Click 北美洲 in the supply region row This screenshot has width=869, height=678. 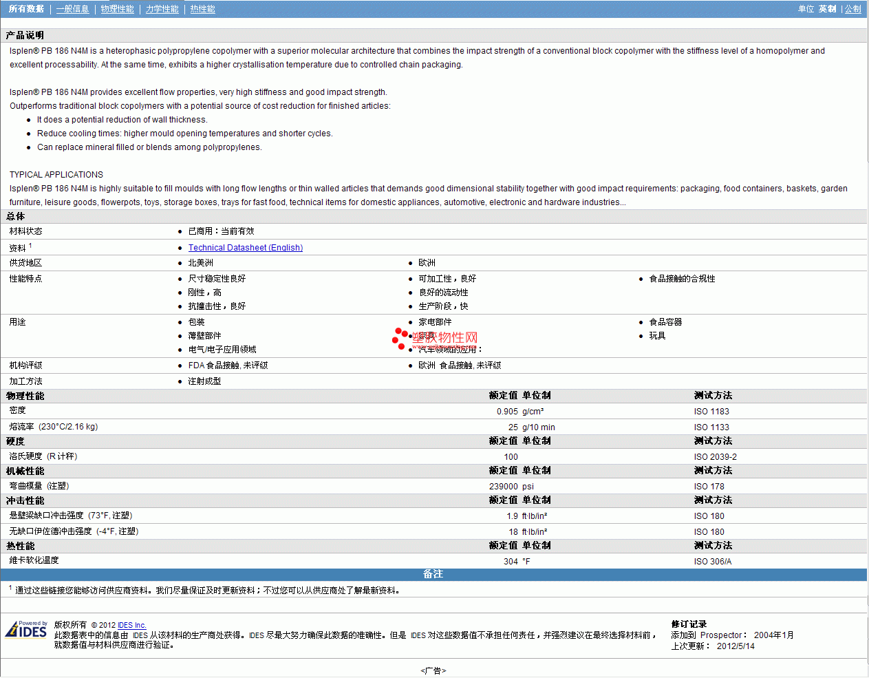(200, 263)
